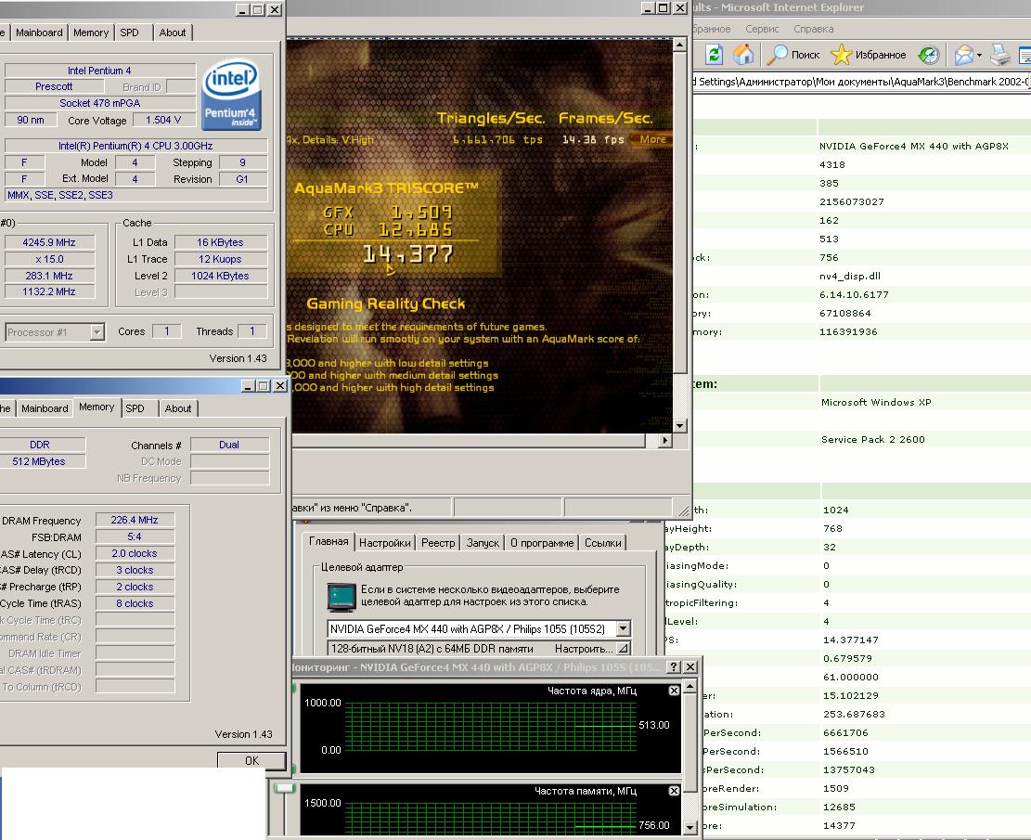Screen dimensions: 1031x840
Task: Click the Socket 478 mPGA package field
Action: [100, 103]
